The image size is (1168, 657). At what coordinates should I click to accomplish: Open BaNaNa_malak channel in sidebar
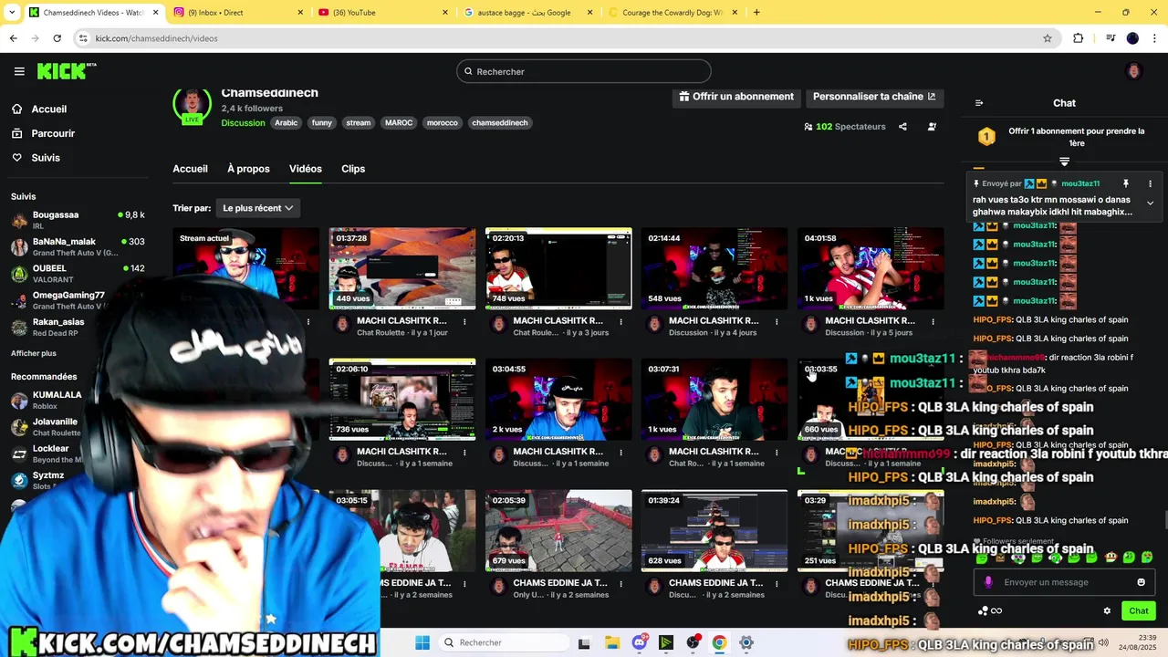pyautogui.click(x=78, y=246)
